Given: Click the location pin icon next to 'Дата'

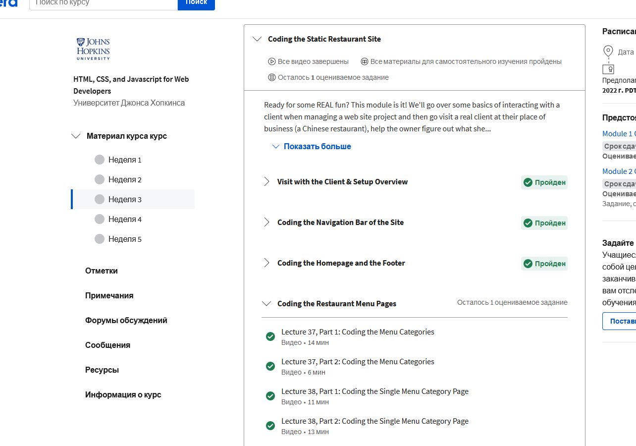Looking at the screenshot, I should pyautogui.click(x=608, y=51).
